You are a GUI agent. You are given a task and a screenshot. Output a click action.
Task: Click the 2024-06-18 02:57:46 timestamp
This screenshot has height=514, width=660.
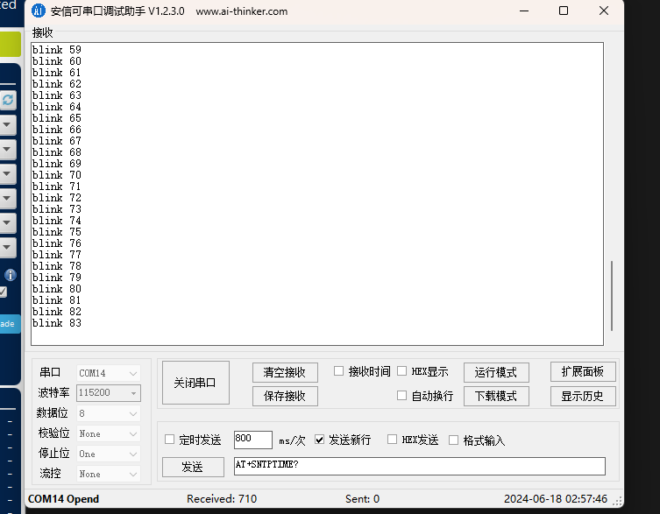click(x=556, y=499)
